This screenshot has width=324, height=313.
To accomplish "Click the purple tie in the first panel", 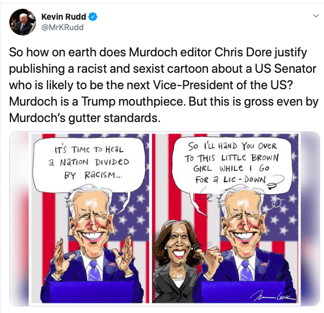I will [x=94, y=270].
